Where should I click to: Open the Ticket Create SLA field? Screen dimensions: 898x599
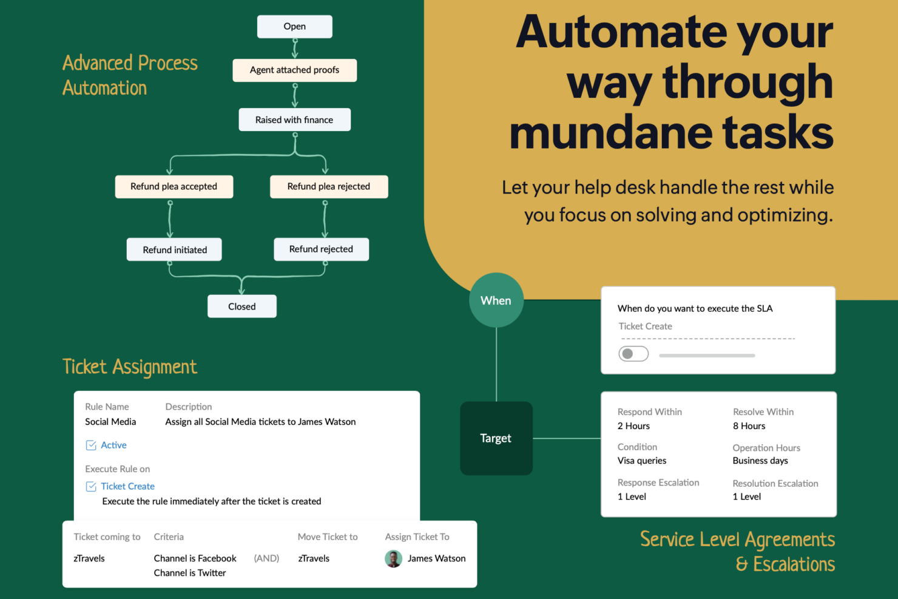tap(645, 327)
